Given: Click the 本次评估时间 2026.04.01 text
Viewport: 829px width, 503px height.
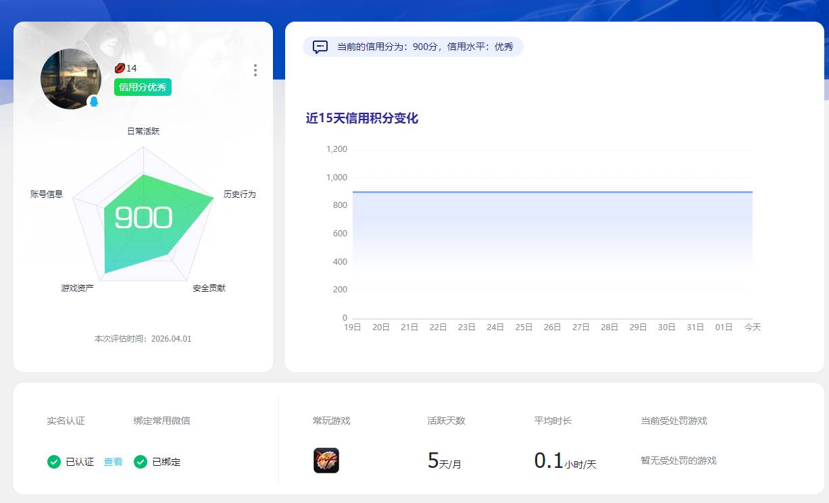Looking at the screenshot, I should pyautogui.click(x=143, y=339).
